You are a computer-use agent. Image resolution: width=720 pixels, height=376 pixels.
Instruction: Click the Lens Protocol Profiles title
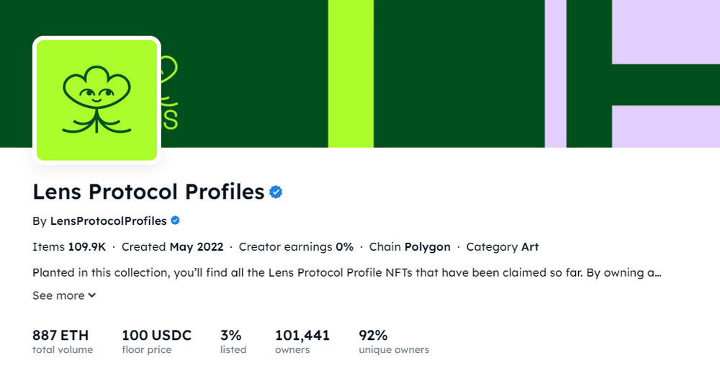point(148,192)
